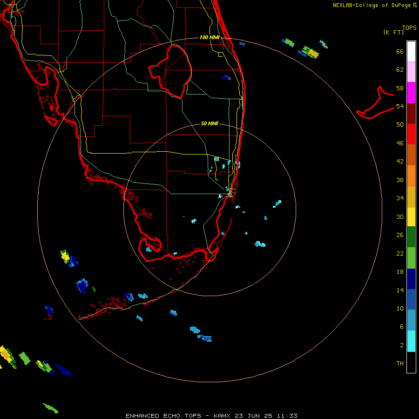Image resolution: width=419 pixels, height=419 pixels.
Task: Click the '10' legend value
Action: click(x=400, y=308)
